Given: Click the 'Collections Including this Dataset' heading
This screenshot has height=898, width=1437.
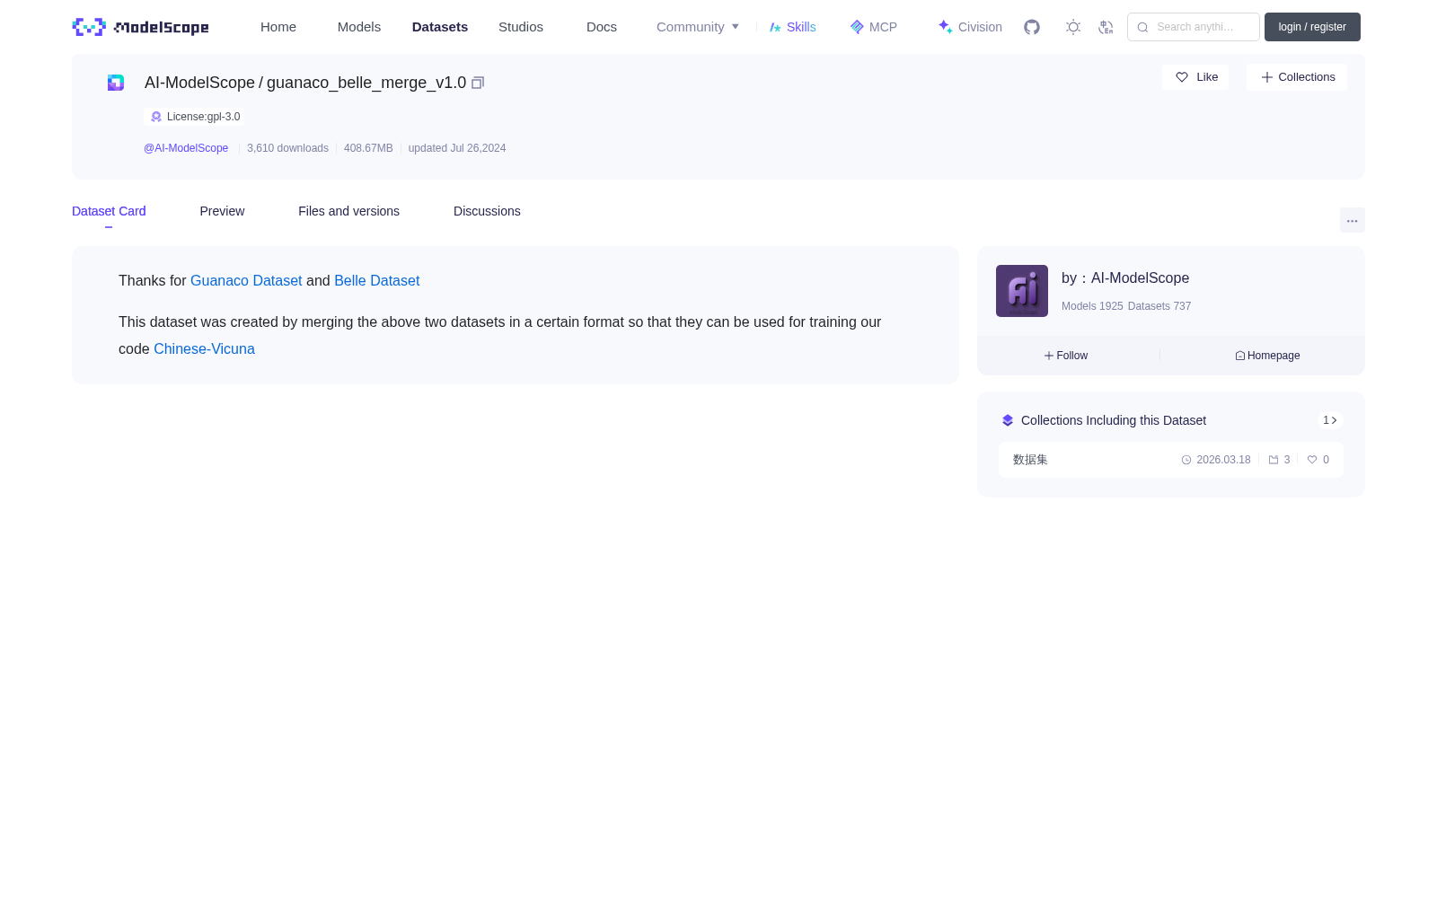Looking at the screenshot, I should [1114, 420].
